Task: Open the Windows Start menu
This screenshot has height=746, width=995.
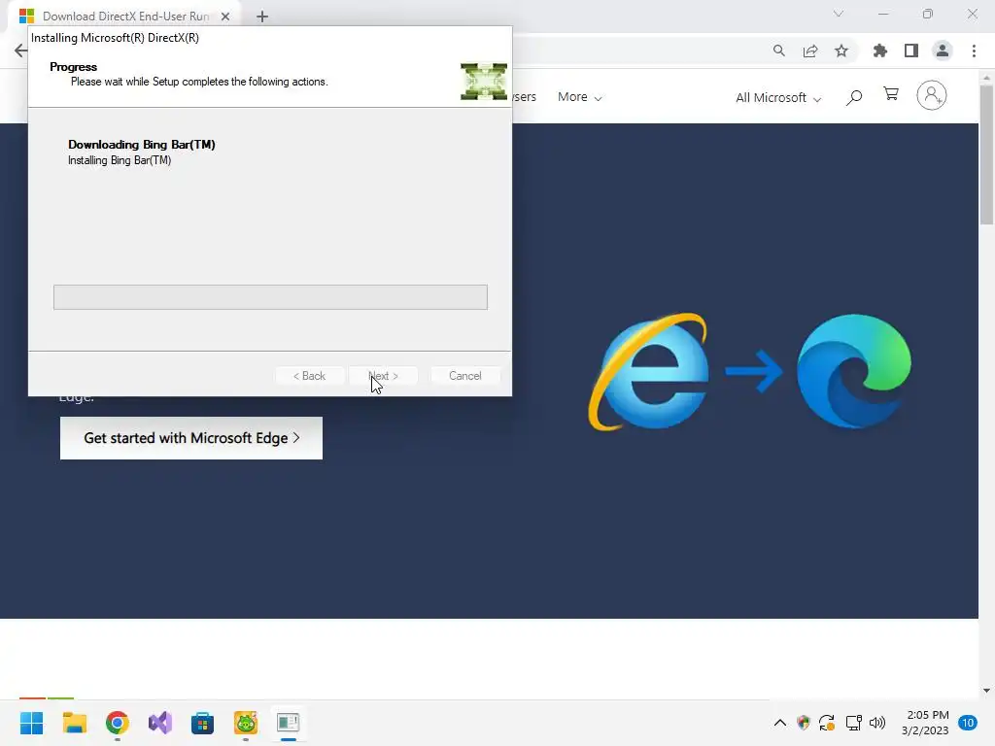Action: point(31,723)
